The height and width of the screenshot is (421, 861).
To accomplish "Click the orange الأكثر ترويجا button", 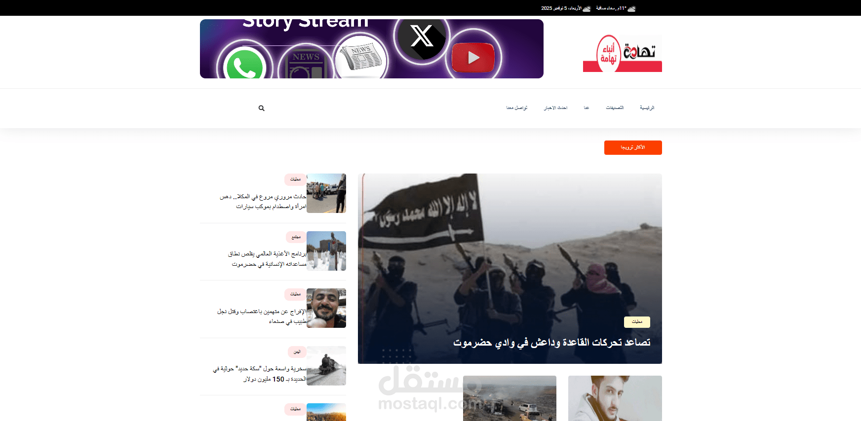I will coord(633,147).
